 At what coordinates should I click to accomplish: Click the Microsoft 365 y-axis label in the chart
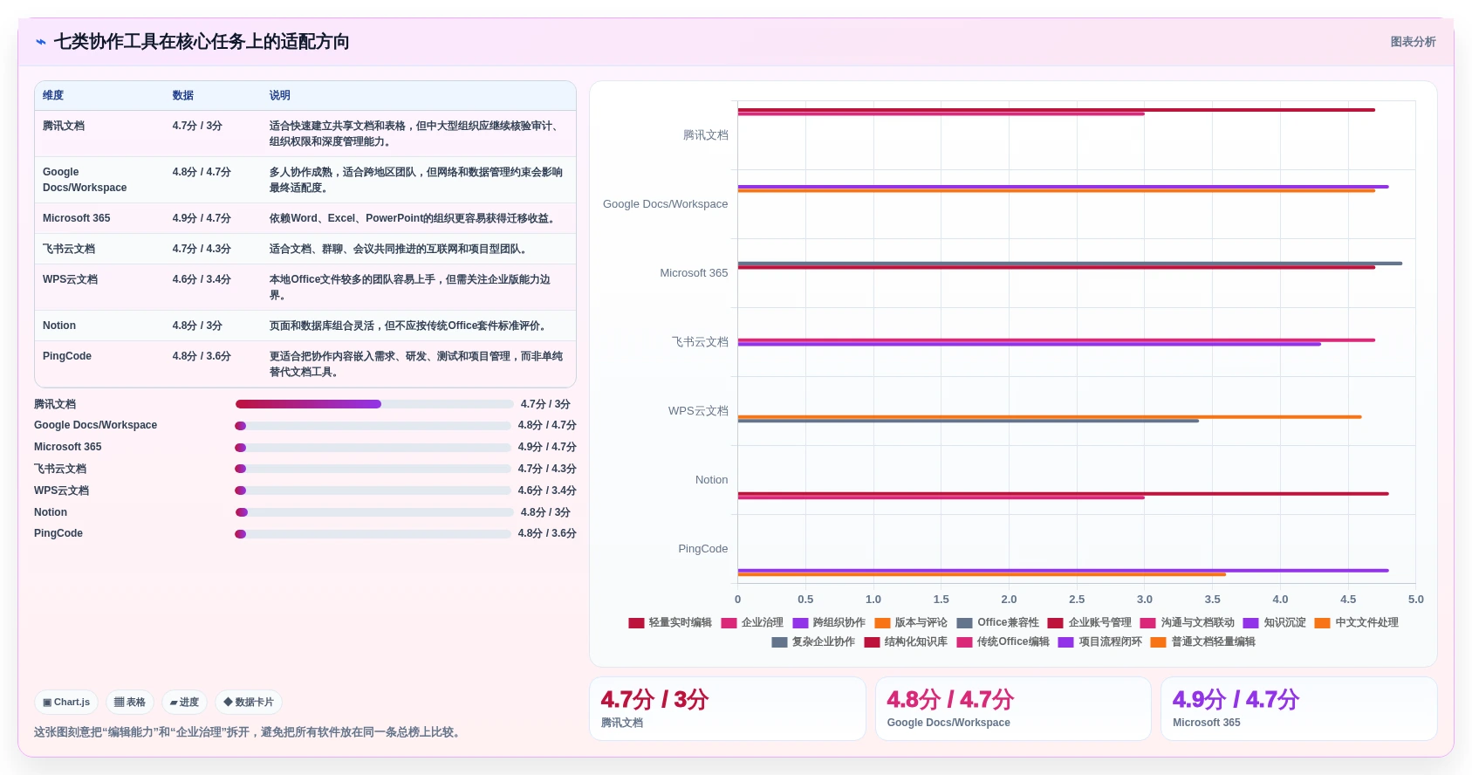click(x=694, y=273)
